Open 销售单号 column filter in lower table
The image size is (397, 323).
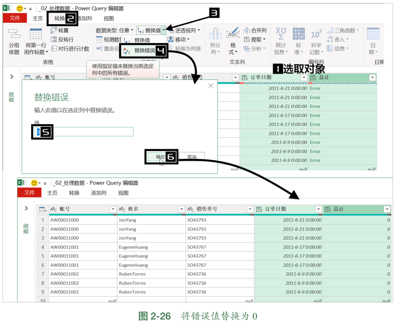coord(250,209)
